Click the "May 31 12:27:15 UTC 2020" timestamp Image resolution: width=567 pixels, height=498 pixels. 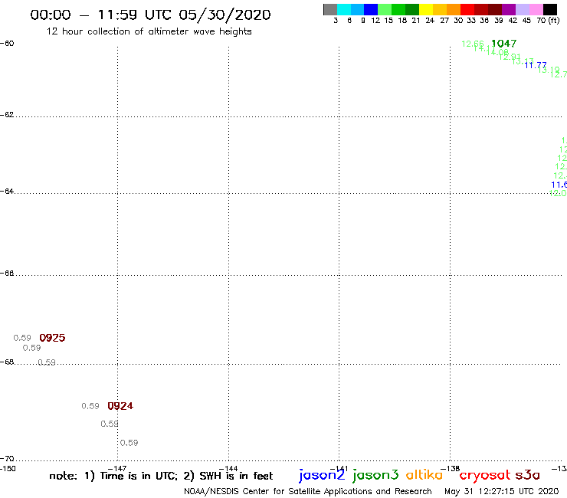(x=502, y=491)
